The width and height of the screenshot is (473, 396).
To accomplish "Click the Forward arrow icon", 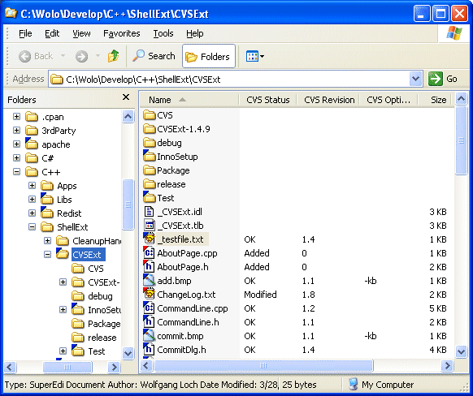I will 81,56.
